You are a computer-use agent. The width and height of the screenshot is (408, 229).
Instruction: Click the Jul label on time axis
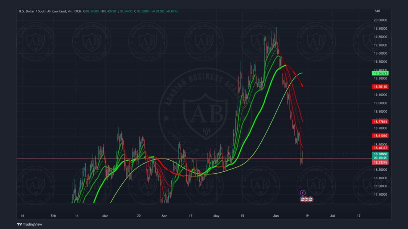pos(332,216)
